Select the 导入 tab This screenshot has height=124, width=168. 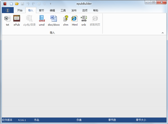tap(31, 10)
